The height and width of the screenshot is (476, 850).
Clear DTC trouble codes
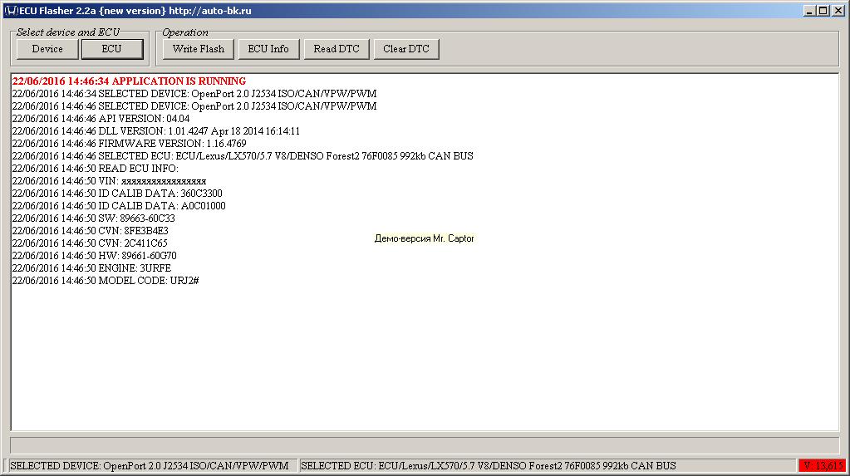[x=406, y=49]
